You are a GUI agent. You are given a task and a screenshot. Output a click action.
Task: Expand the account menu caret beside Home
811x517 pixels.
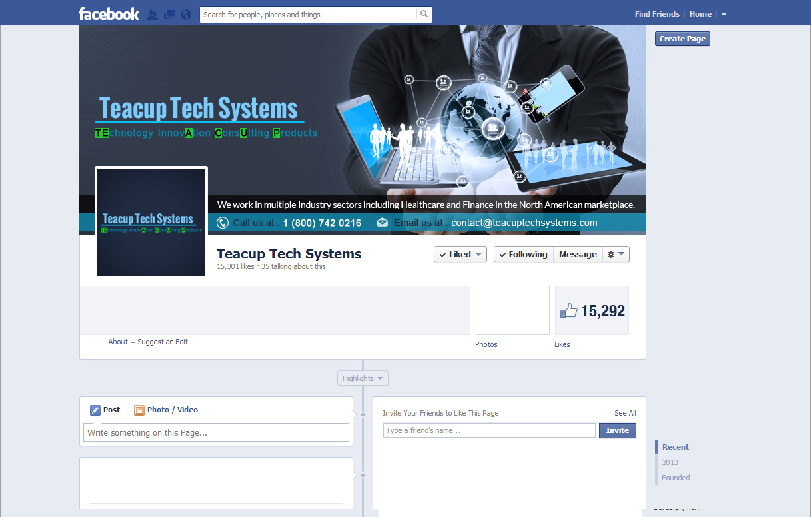click(x=724, y=13)
